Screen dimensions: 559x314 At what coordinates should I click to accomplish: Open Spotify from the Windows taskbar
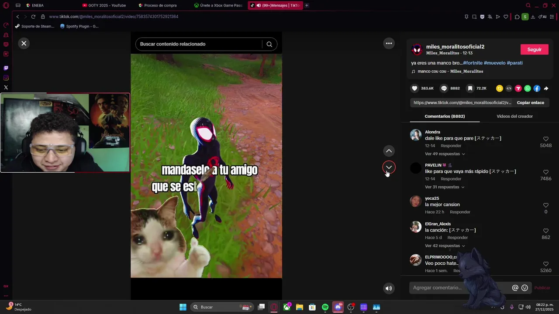[325, 307]
